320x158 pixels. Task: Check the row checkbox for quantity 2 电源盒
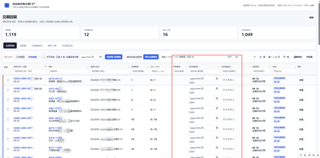click(x=8, y=100)
